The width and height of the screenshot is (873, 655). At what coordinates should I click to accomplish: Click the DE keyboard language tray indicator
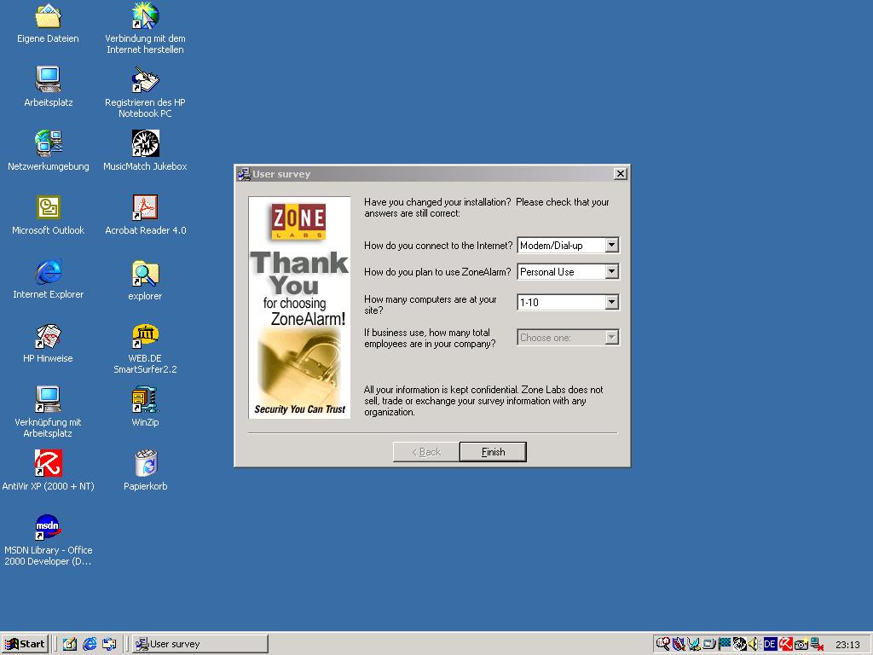tap(770, 644)
